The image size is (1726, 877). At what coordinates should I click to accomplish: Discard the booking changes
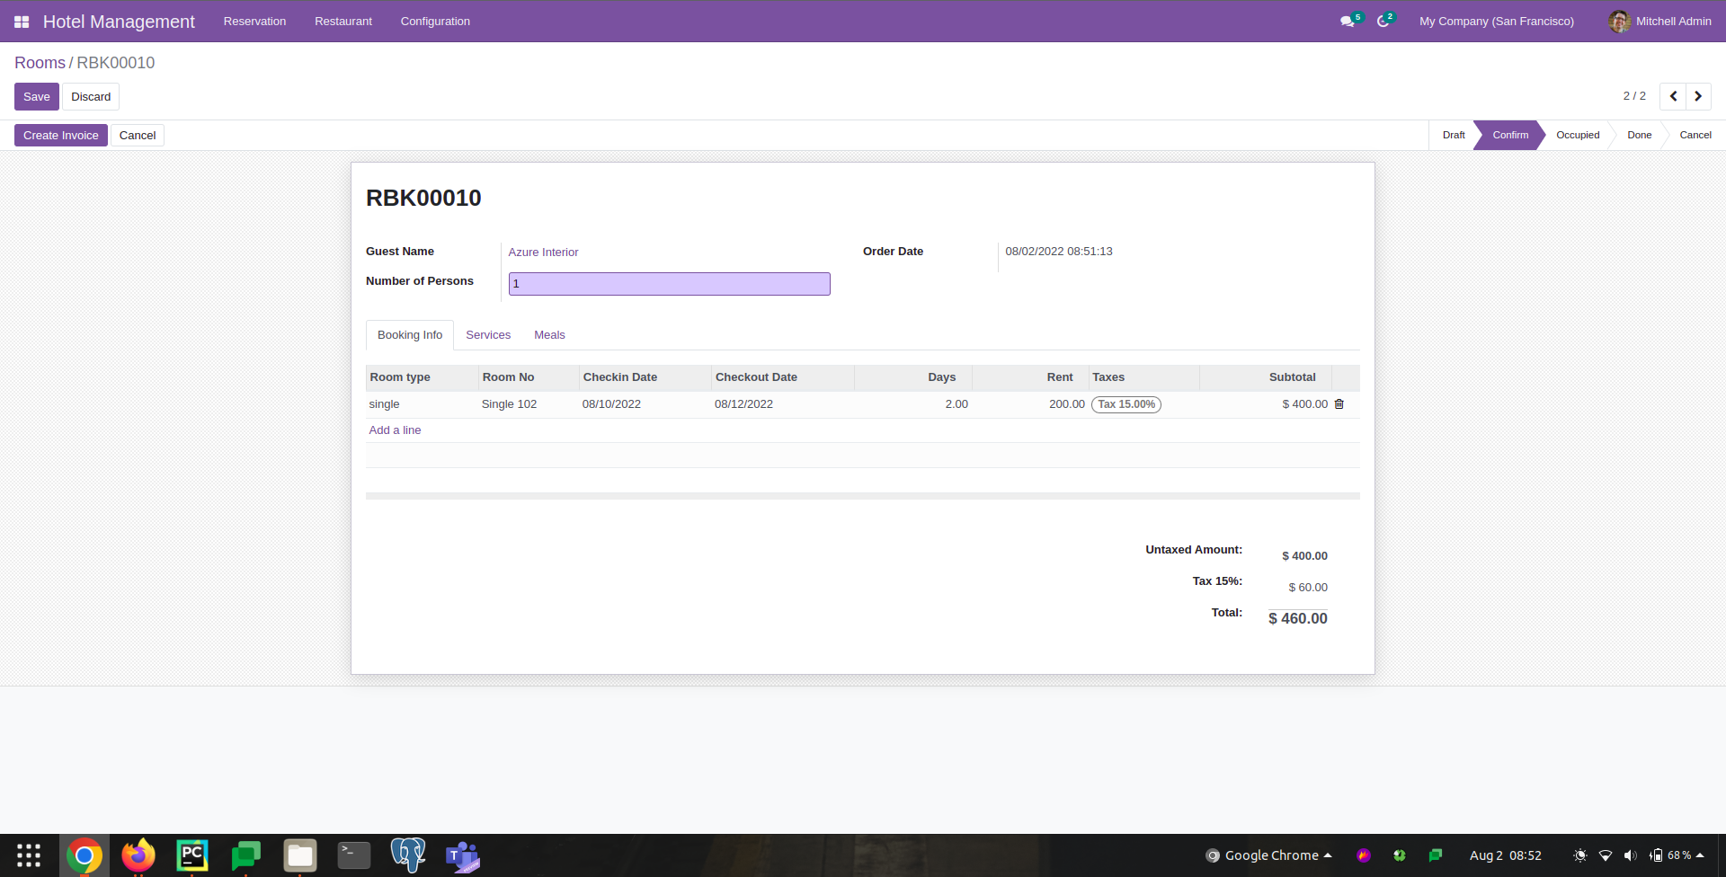click(91, 97)
